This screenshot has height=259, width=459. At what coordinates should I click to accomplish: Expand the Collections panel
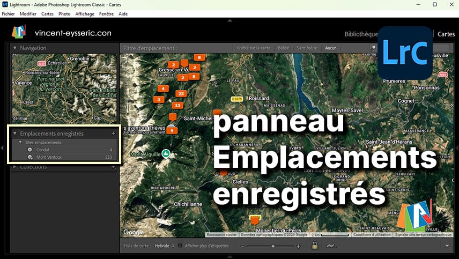tap(15, 167)
